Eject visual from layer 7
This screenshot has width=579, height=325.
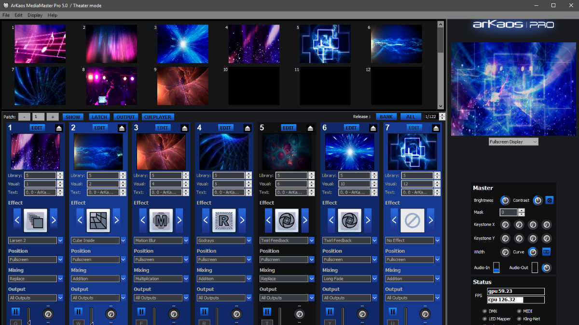pos(436,128)
